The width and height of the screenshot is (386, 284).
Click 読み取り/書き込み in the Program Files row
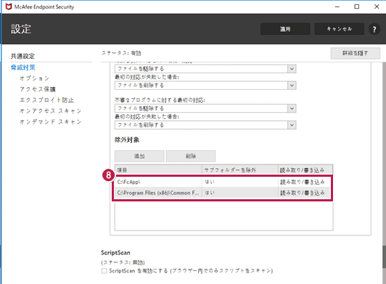303,193
